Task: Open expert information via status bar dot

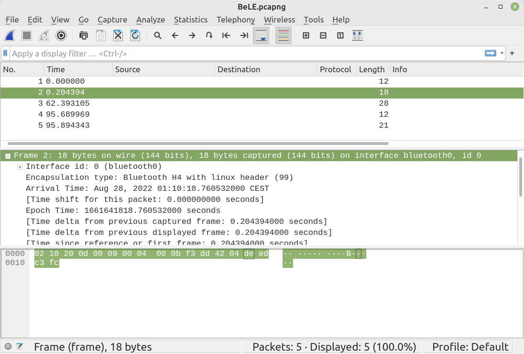Action: pyautogui.click(x=8, y=346)
